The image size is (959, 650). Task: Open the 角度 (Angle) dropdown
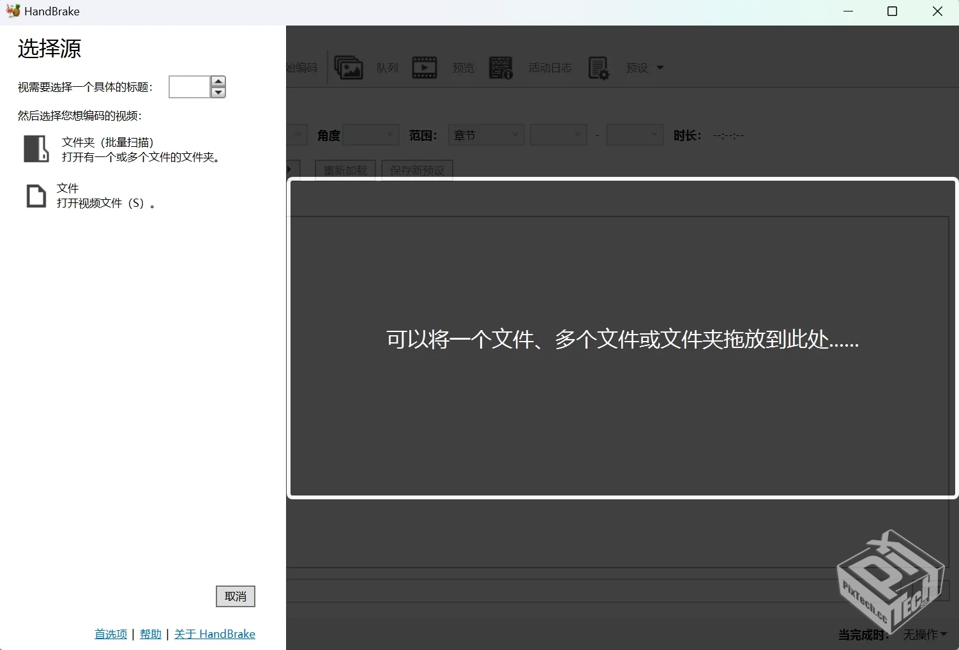[371, 135]
